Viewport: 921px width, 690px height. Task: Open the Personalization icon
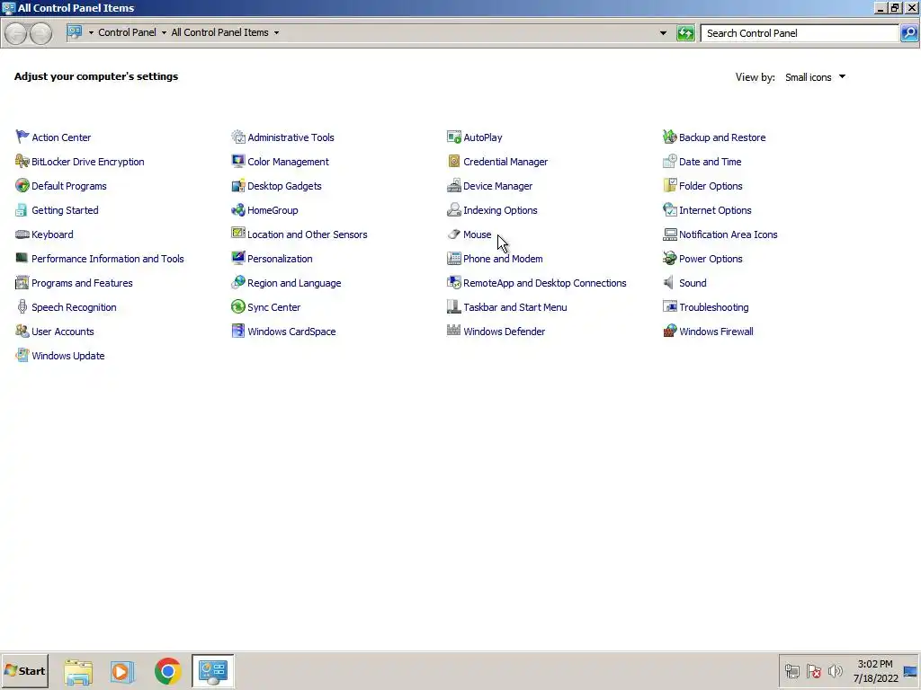coord(237,258)
